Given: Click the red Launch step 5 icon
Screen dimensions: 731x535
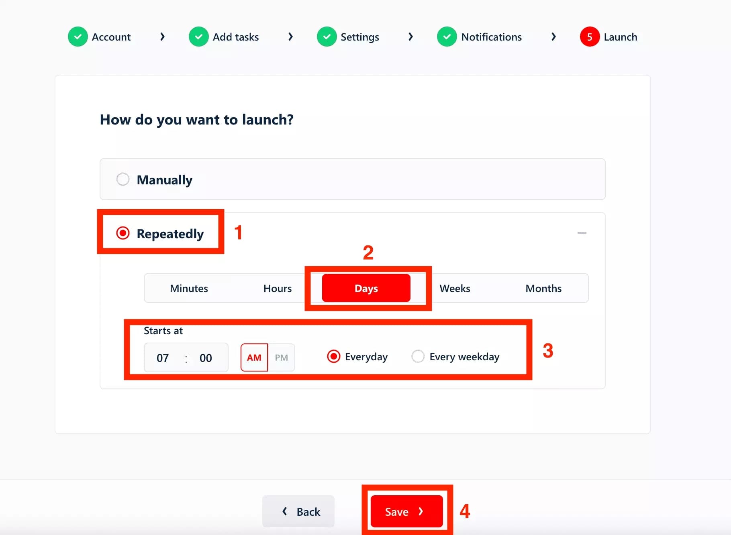Looking at the screenshot, I should point(590,37).
